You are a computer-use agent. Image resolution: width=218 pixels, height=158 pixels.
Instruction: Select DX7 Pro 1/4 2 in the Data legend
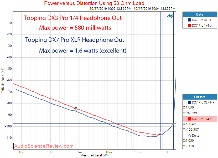[202, 26]
